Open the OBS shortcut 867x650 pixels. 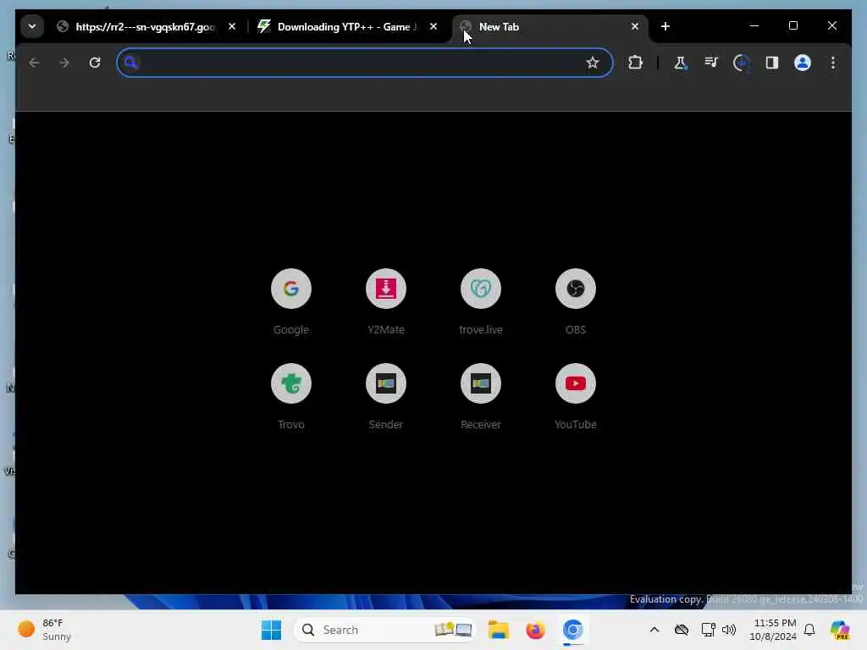click(x=576, y=301)
